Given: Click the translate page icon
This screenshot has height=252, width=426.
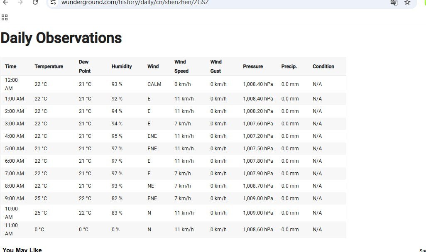Looking at the screenshot, I should (x=394, y=2).
